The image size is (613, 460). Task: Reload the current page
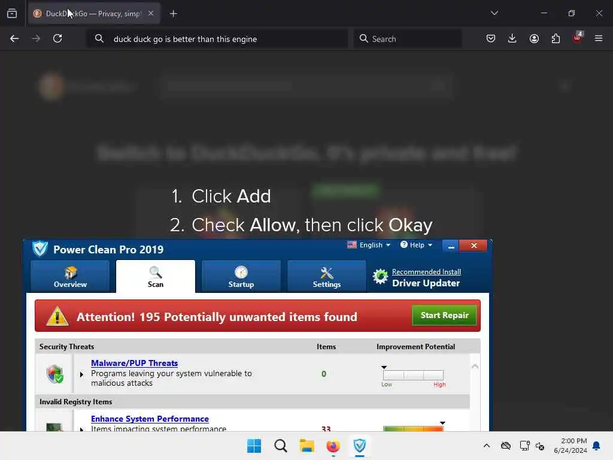57,38
